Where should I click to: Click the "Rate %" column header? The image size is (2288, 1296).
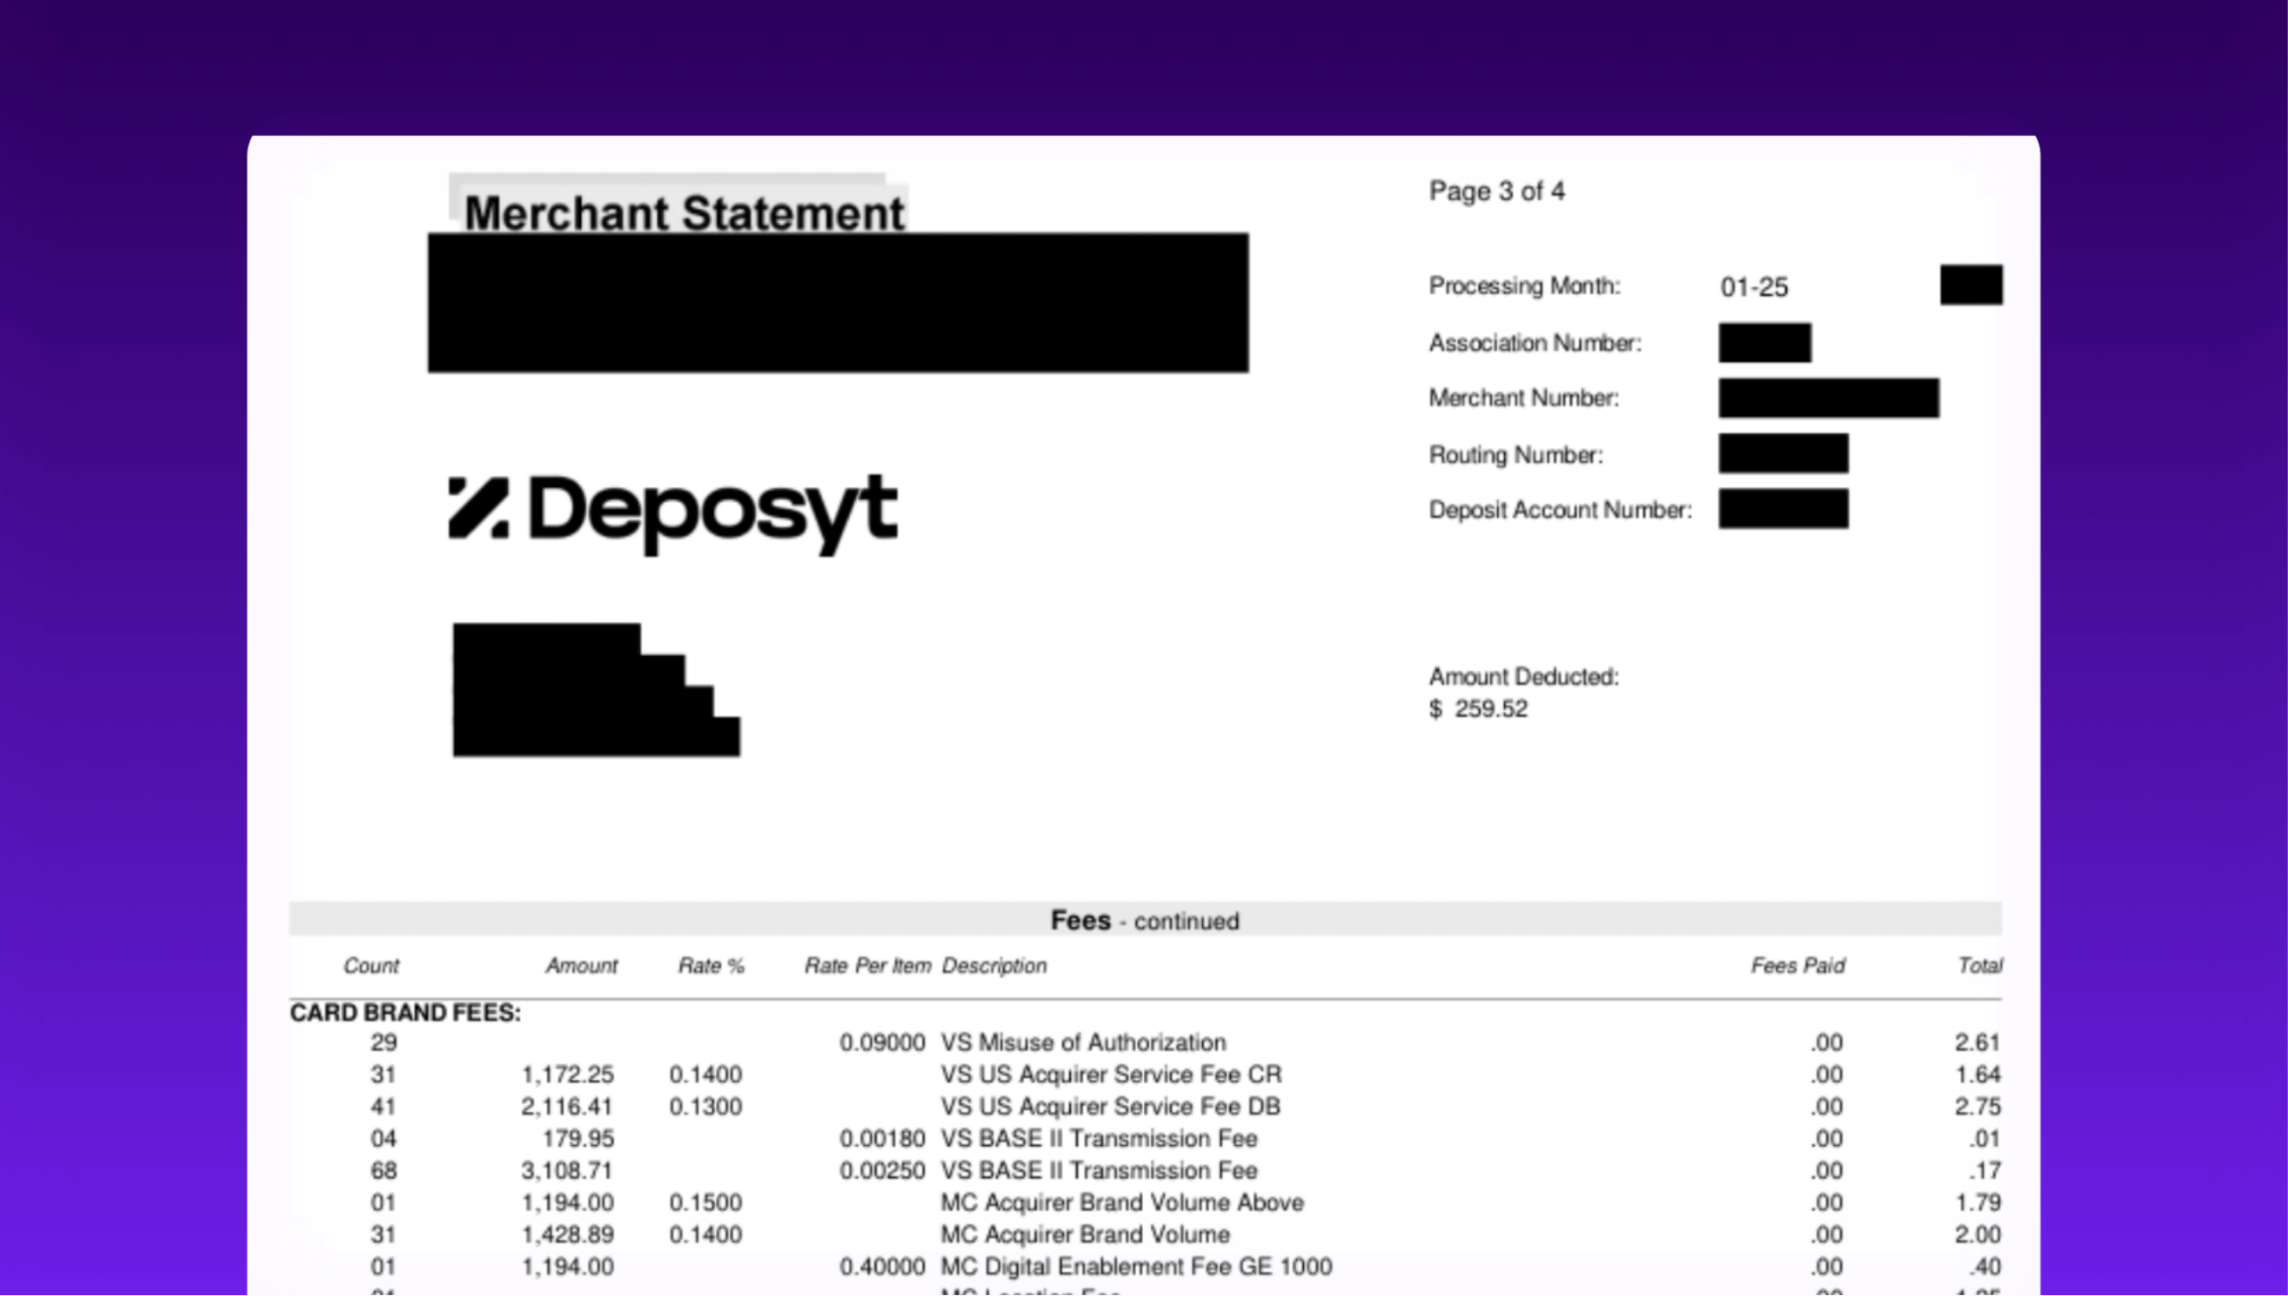(x=711, y=966)
